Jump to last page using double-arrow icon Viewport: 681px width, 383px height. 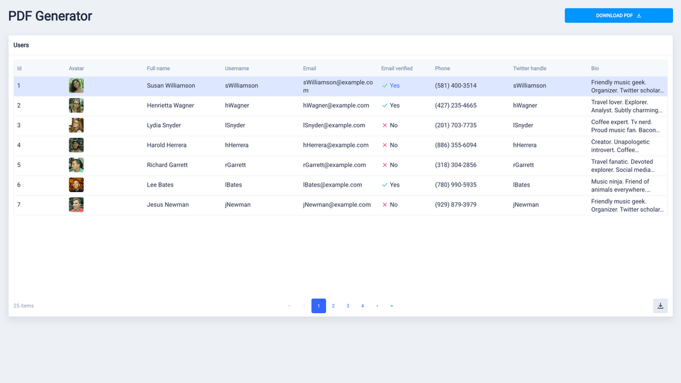[x=392, y=306]
